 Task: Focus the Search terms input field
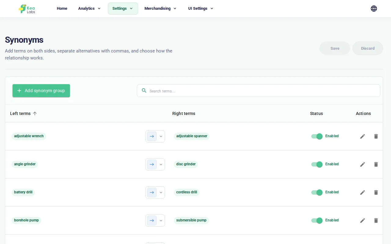click(258, 91)
